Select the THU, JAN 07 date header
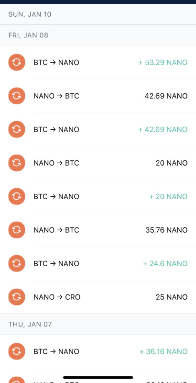Image resolution: width=196 pixels, height=383 pixels. click(30, 324)
